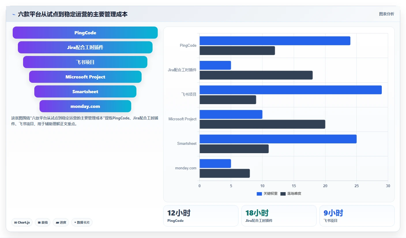Open the 18小时 Jira配合工时插件 data card
The width and height of the screenshot is (406, 238).
coord(279,216)
